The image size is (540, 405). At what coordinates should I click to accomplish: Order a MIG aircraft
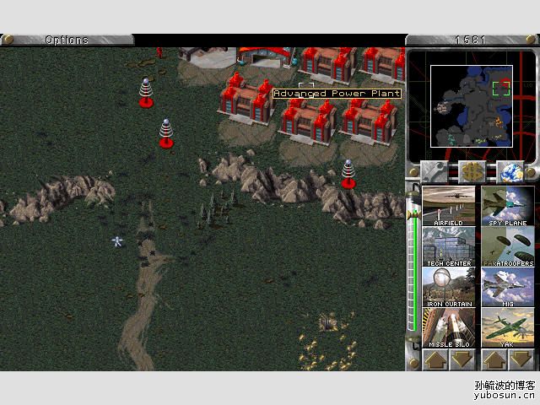tap(508, 287)
